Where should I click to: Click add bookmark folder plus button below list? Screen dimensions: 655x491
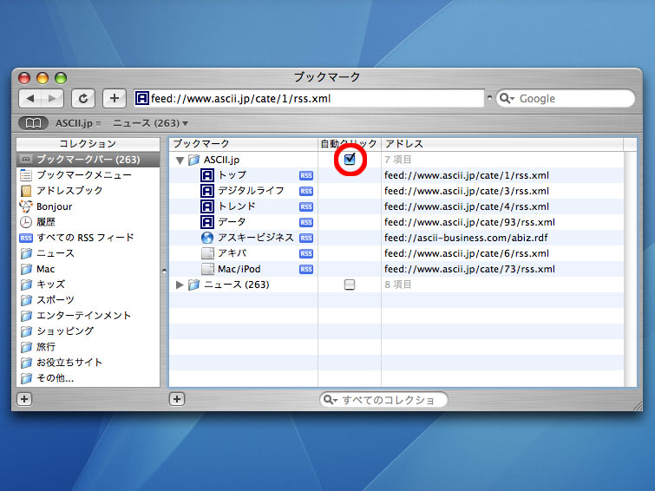177,399
